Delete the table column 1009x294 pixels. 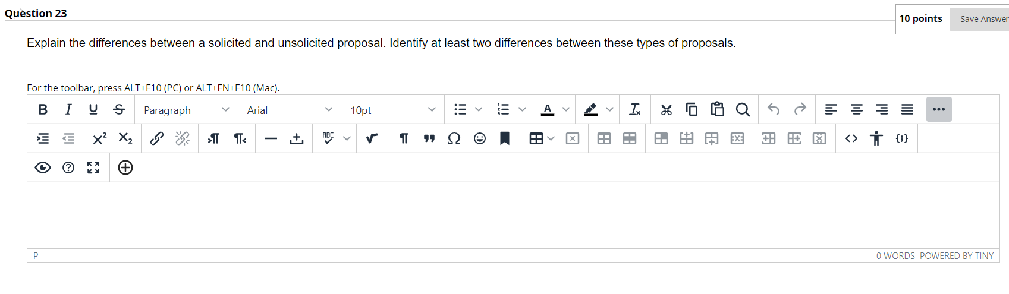(x=819, y=138)
